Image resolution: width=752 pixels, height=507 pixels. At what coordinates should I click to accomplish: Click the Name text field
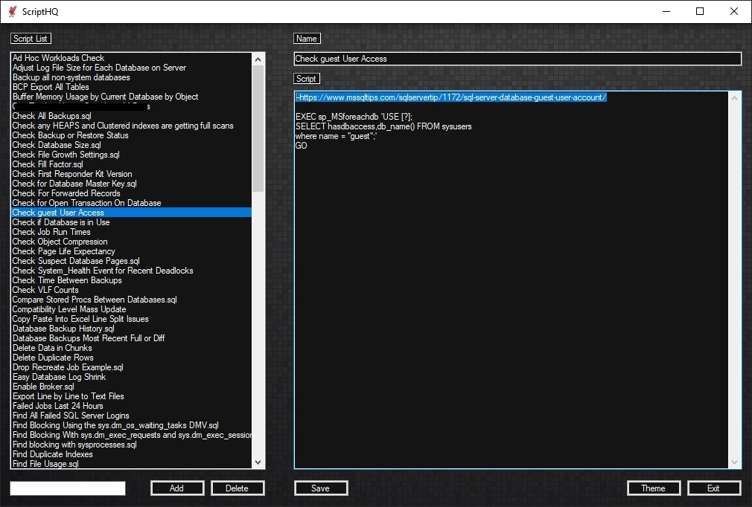pos(517,58)
